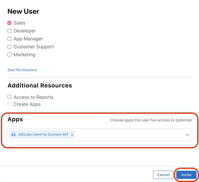Uncheck the Sales role checkbox

9,23
